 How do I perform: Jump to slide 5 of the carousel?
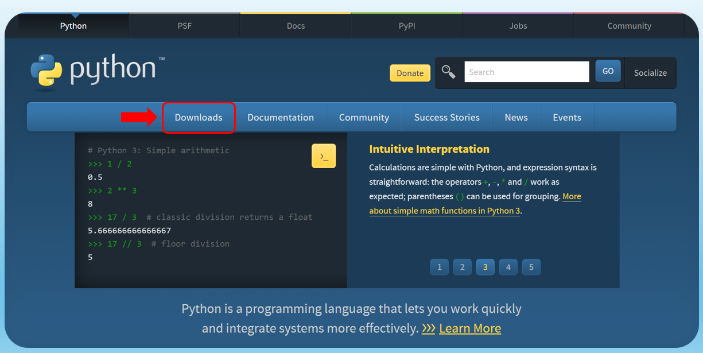coord(531,267)
